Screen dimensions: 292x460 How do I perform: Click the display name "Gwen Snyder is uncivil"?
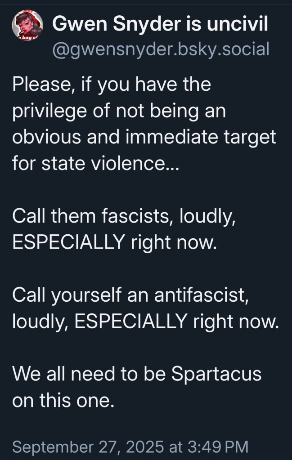point(160,25)
